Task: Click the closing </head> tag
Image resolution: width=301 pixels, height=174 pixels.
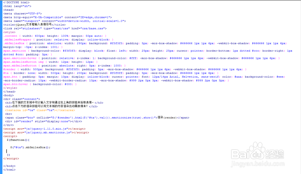Action: (x=9, y=92)
